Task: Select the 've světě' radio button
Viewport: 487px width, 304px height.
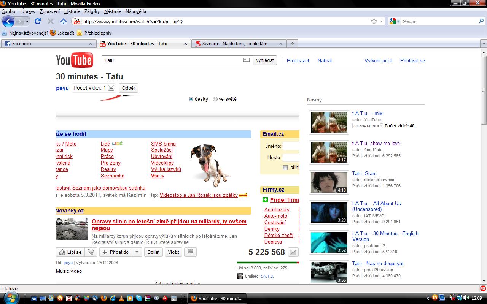Action: pyautogui.click(x=215, y=99)
